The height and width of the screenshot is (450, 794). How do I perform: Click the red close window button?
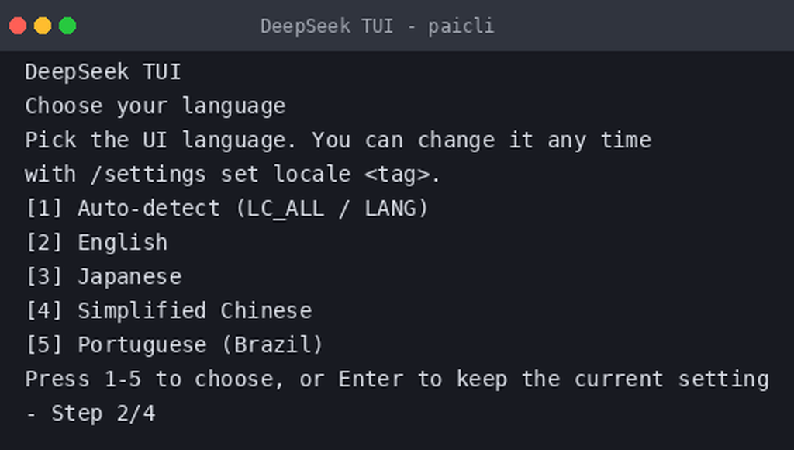click(x=18, y=26)
